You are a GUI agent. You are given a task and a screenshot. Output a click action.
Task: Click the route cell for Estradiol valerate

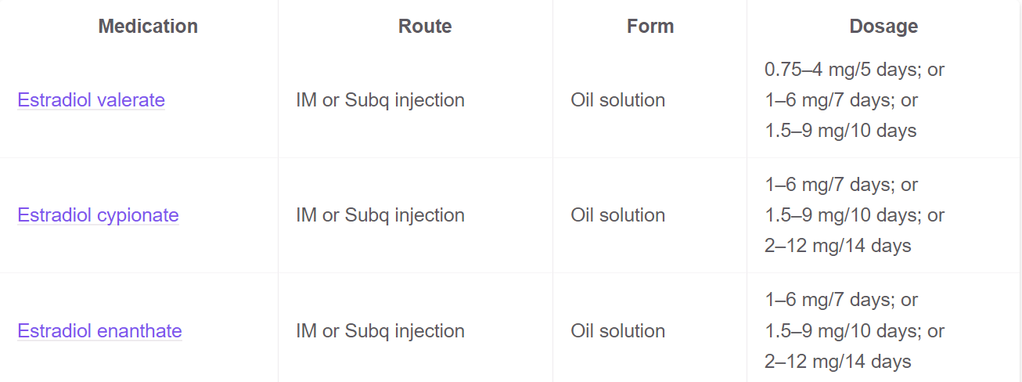[380, 100]
